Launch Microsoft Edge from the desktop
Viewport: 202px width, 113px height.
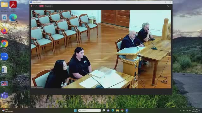13,18
